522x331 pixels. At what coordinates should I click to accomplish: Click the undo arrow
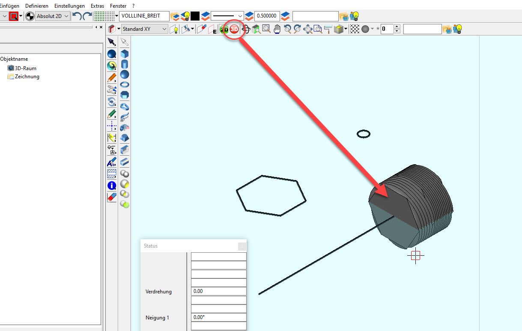click(x=77, y=16)
